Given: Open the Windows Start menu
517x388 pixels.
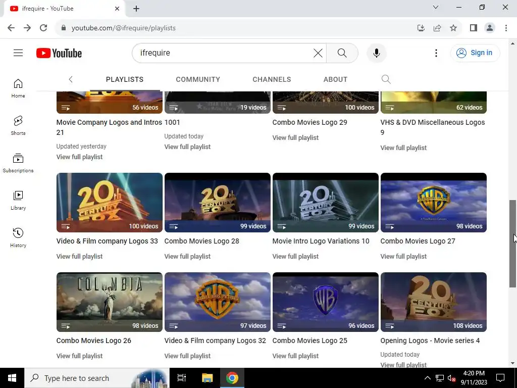Looking at the screenshot, I should pos(12,378).
